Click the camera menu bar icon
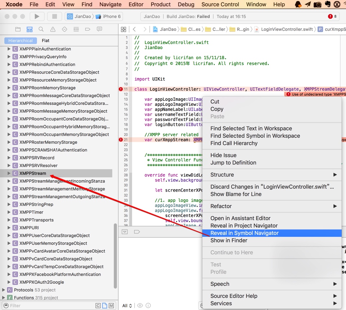The image size is (346, 310). (318, 4)
